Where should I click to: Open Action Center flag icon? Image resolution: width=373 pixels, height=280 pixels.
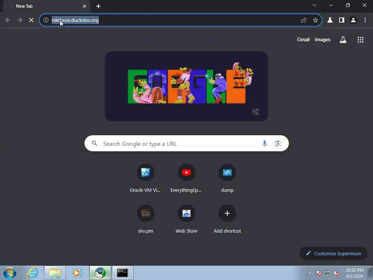(319, 273)
